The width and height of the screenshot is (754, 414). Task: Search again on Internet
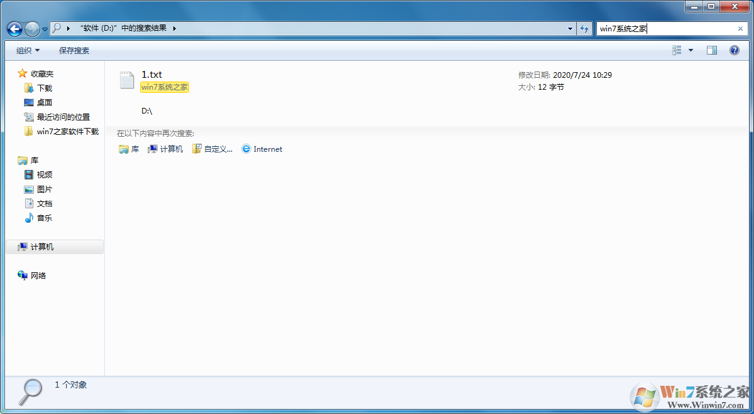tap(261, 149)
